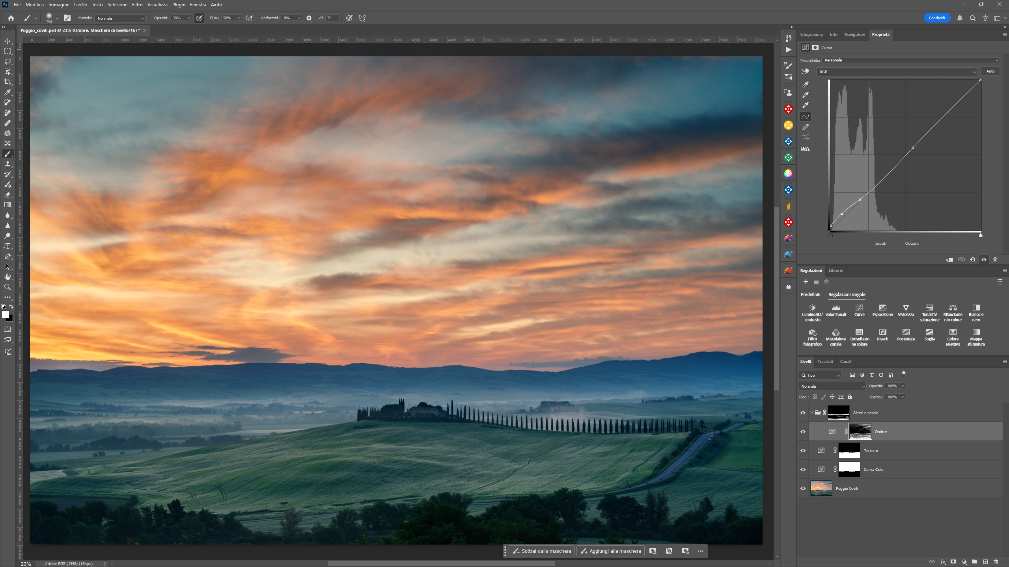
Task: Select the Clone Stamp tool
Action: (x=7, y=164)
